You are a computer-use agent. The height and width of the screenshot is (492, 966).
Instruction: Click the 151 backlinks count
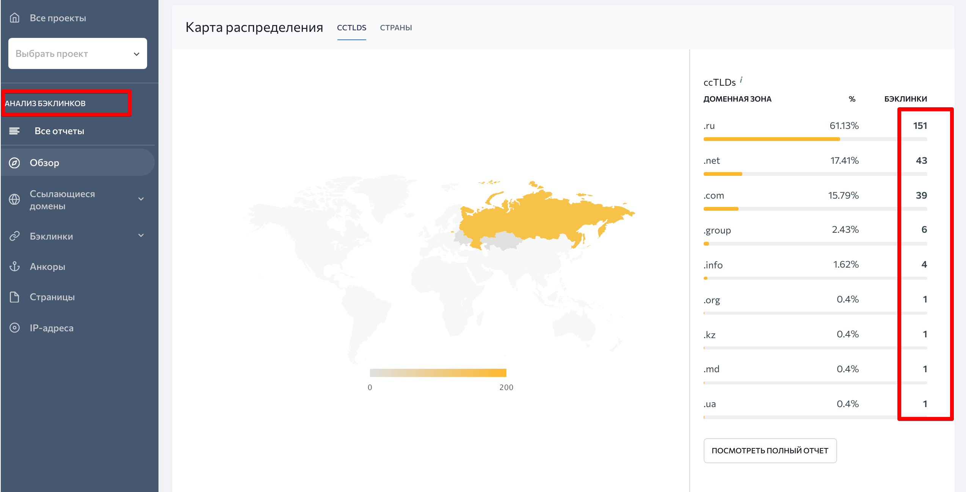(x=920, y=126)
